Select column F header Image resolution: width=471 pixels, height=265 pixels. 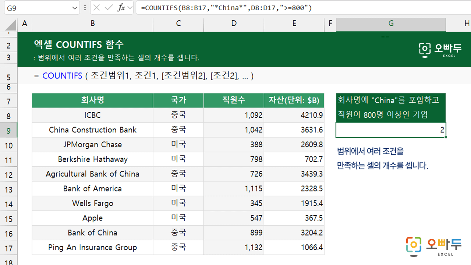tap(330, 24)
